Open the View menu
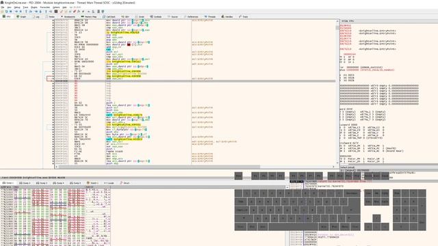Image resolution: width=438 pixels, height=246 pixels. coord(9,8)
